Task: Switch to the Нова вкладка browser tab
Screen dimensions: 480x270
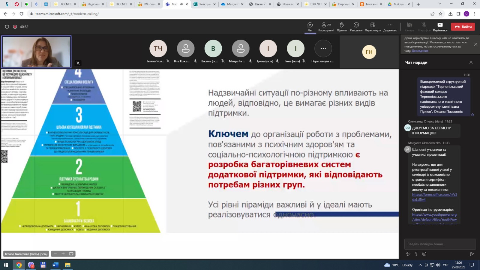Action: [x=288, y=4]
